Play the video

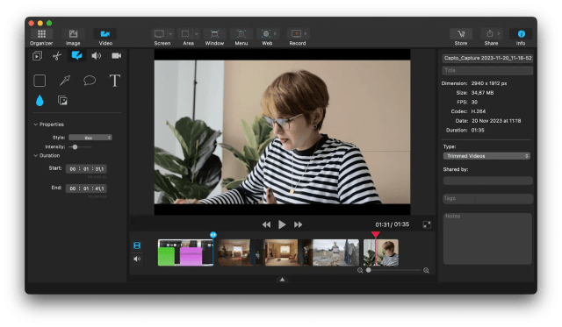coord(282,224)
